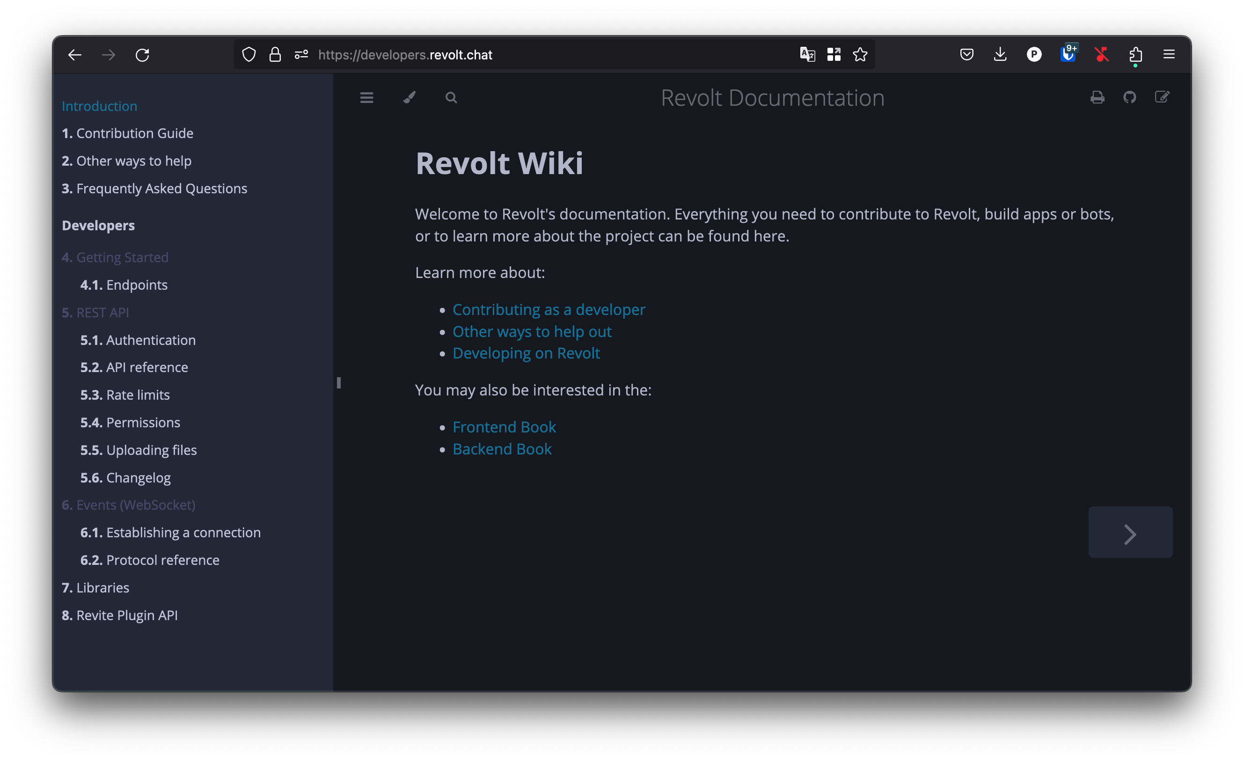The image size is (1244, 761).
Task: Go to next chapter arrow button
Action: pyautogui.click(x=1130, y=532)
